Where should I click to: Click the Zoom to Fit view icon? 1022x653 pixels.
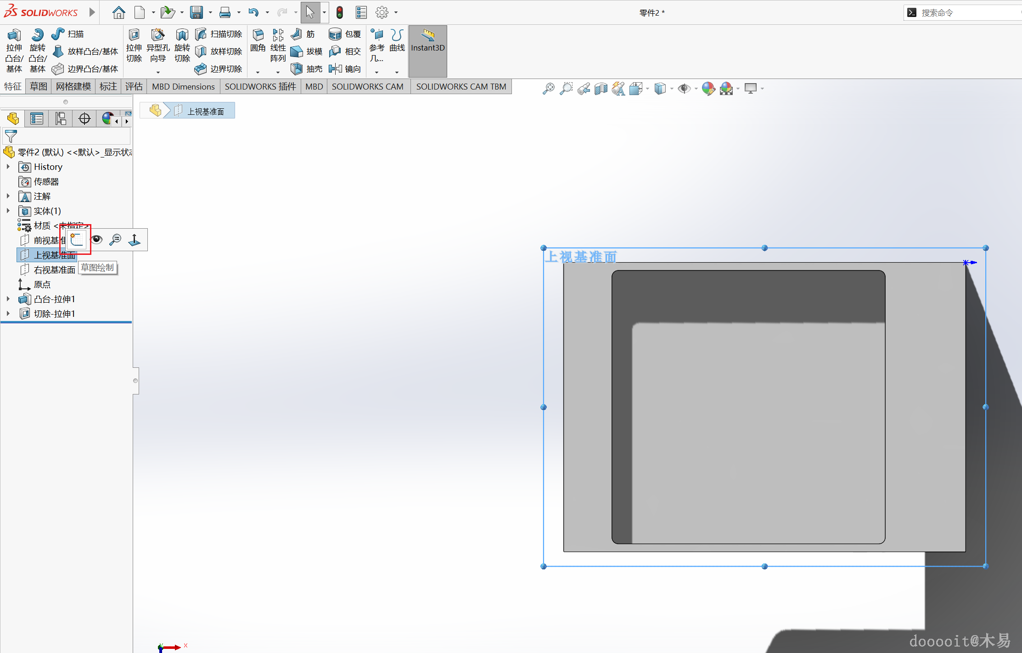548,89
